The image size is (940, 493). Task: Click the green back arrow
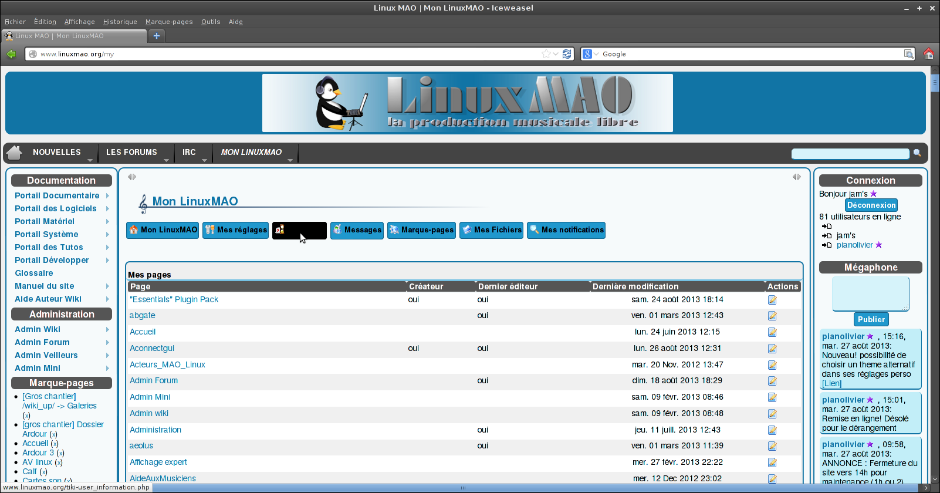[11, 54]
